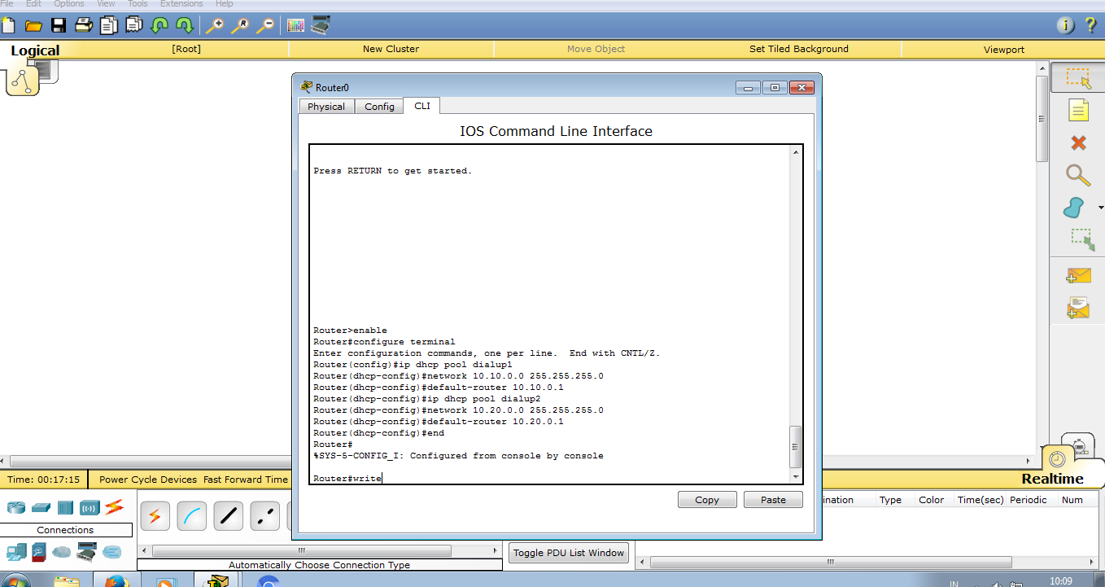Switch to Physical tab in Router0
This screenshot has width=1105, height=587.
coord(326,107)
